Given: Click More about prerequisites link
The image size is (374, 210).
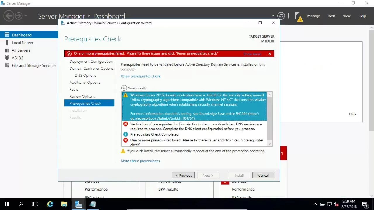Looking at the screenshot, I should [140, 161].
